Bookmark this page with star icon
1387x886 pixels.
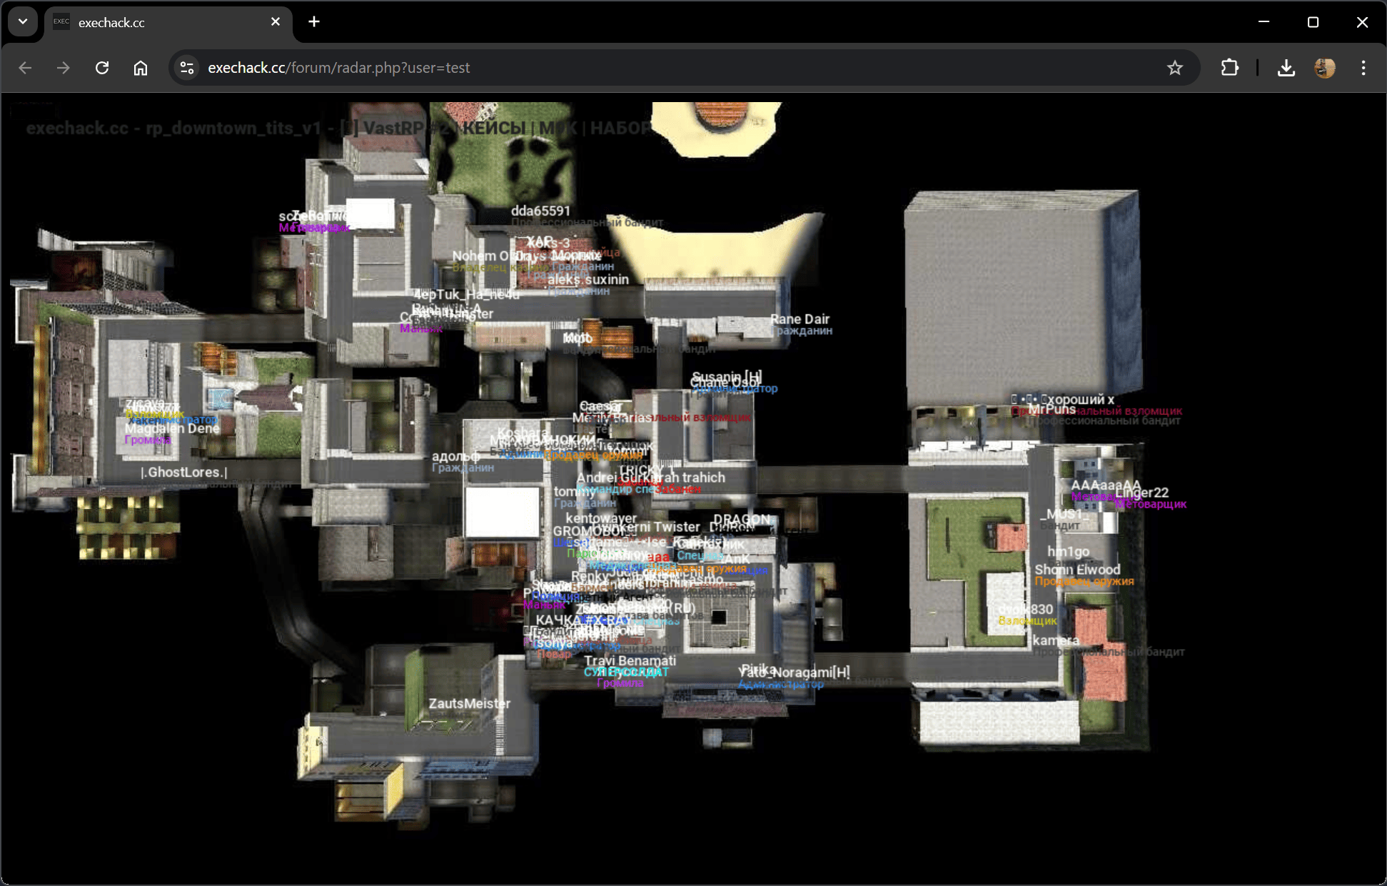[1174, 68]
